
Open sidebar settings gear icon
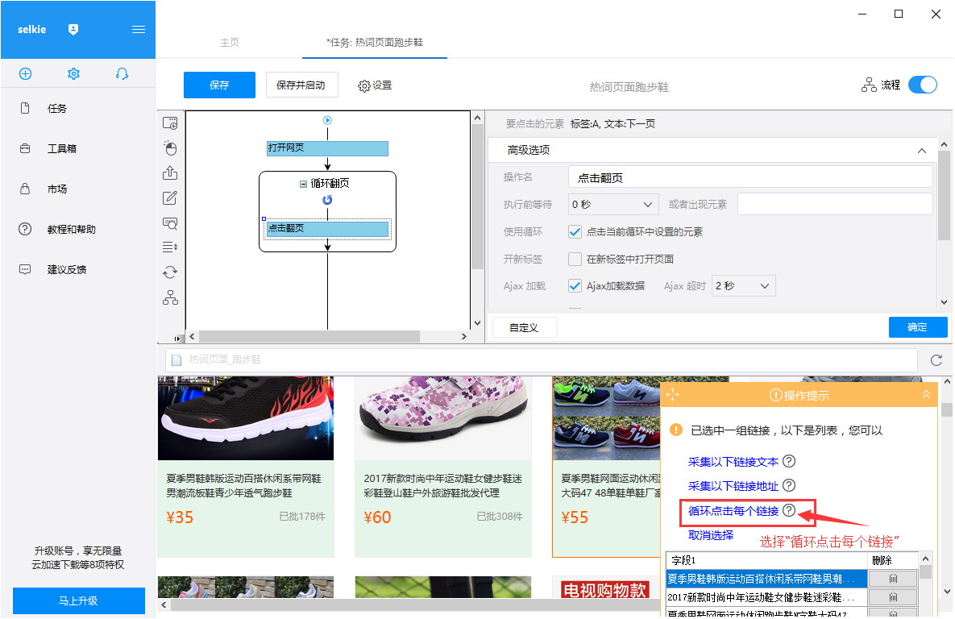73,73
